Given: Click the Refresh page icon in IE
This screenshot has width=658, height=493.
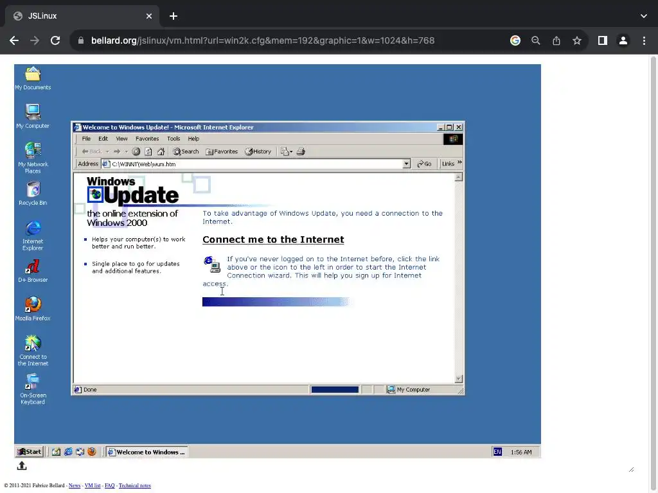Looking at the screenshot, I should [148, 151].
